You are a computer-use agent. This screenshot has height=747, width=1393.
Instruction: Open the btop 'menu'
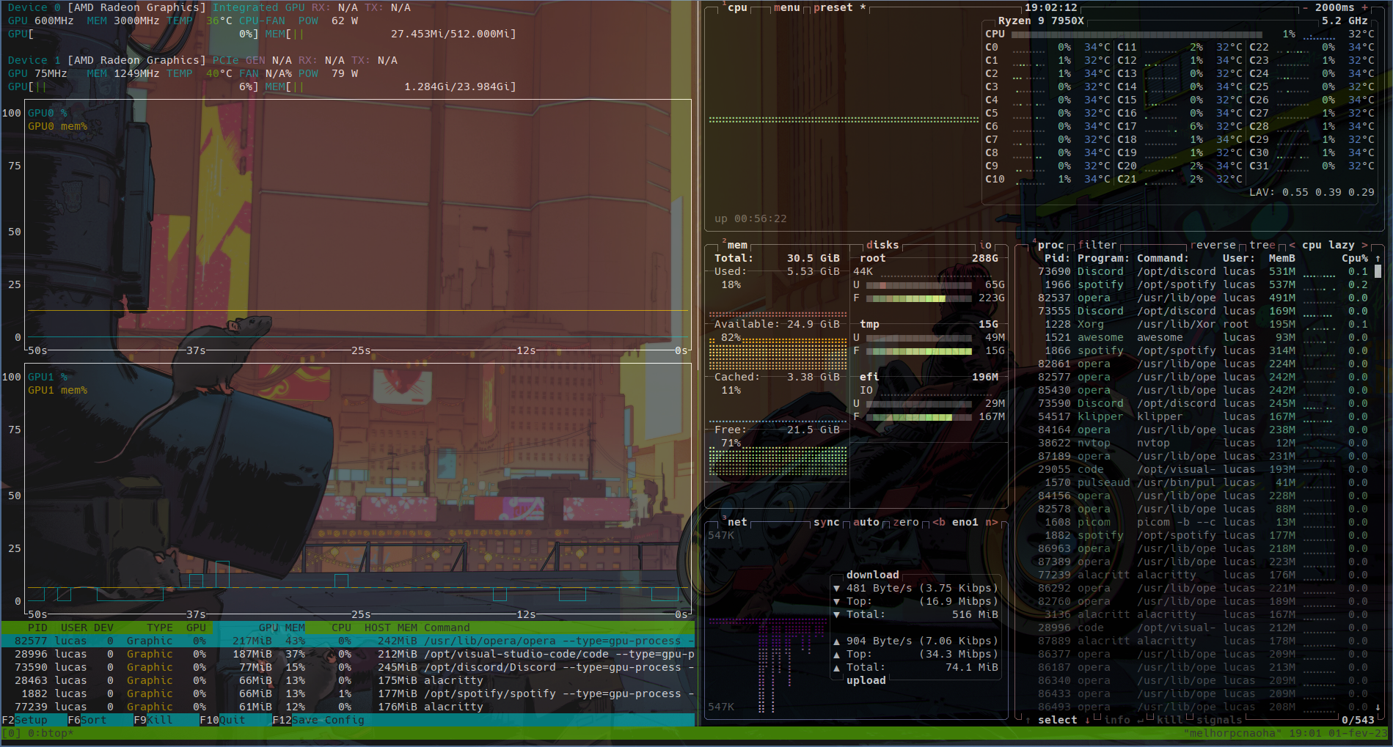click(787, 7)
